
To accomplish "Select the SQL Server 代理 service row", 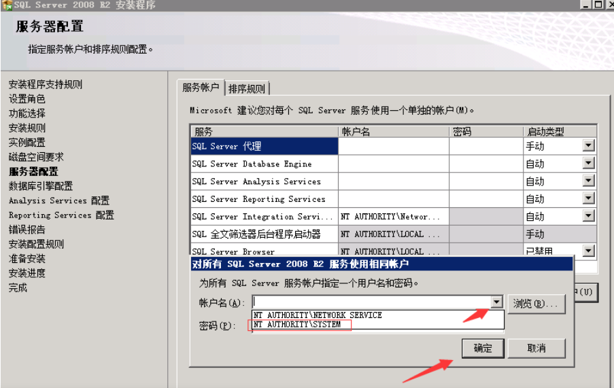I will click(x=265, y=146).
